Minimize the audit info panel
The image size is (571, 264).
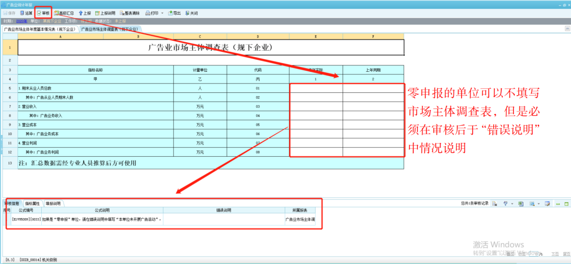(558, 204)
